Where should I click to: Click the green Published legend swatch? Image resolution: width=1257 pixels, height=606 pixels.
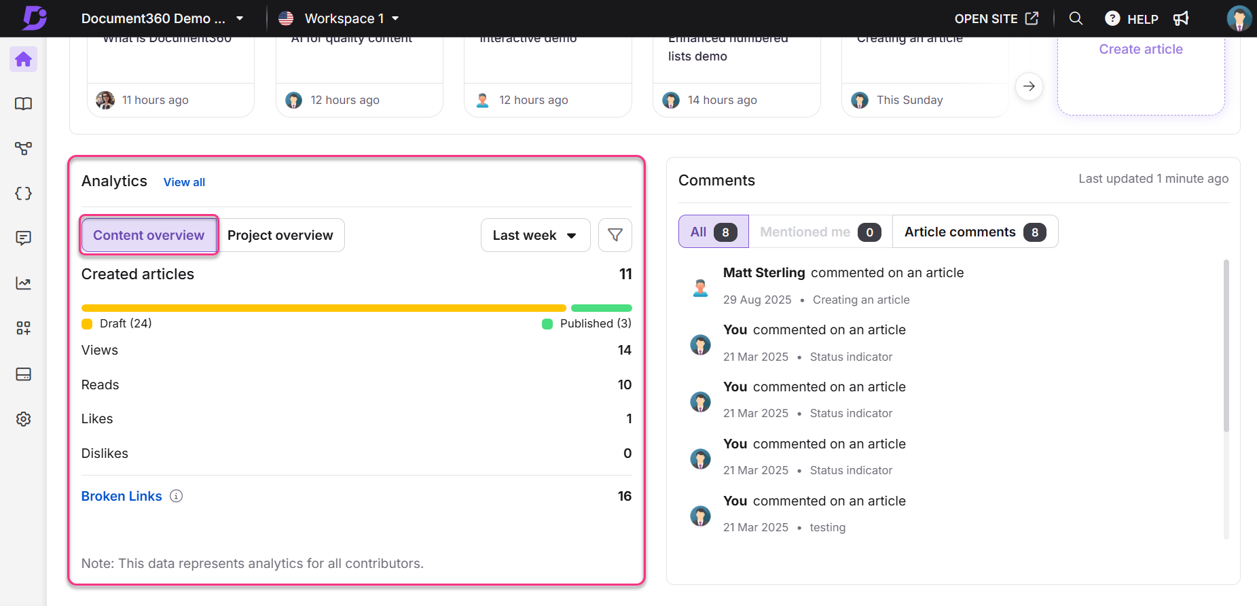tap(547, 324)
